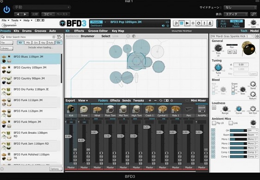This screenshot has height=180, width=260.
Task: Switch to the Groove Editor tab
Action: coord(98,31)
